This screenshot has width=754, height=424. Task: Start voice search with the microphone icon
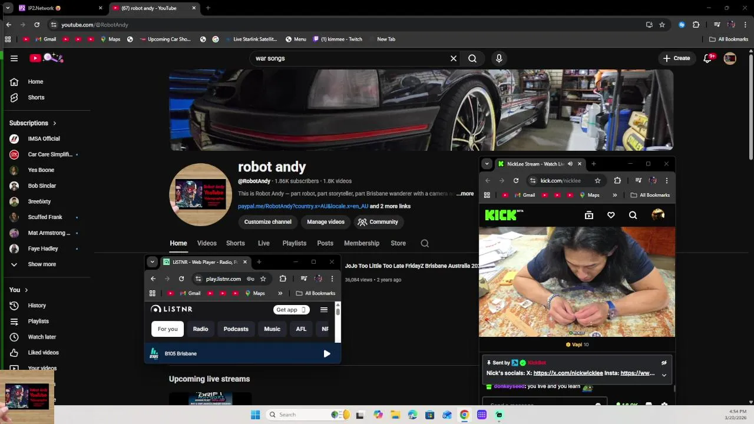click(499, 58)
